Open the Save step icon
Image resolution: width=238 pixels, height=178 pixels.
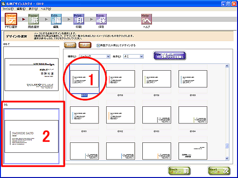click(101, 19)
